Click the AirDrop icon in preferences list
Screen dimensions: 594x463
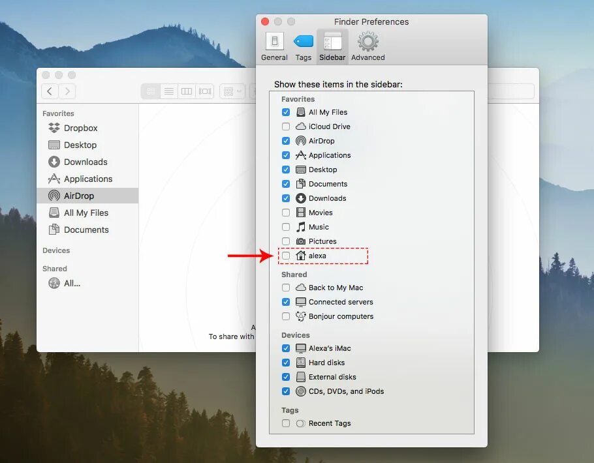pos(301,141)
